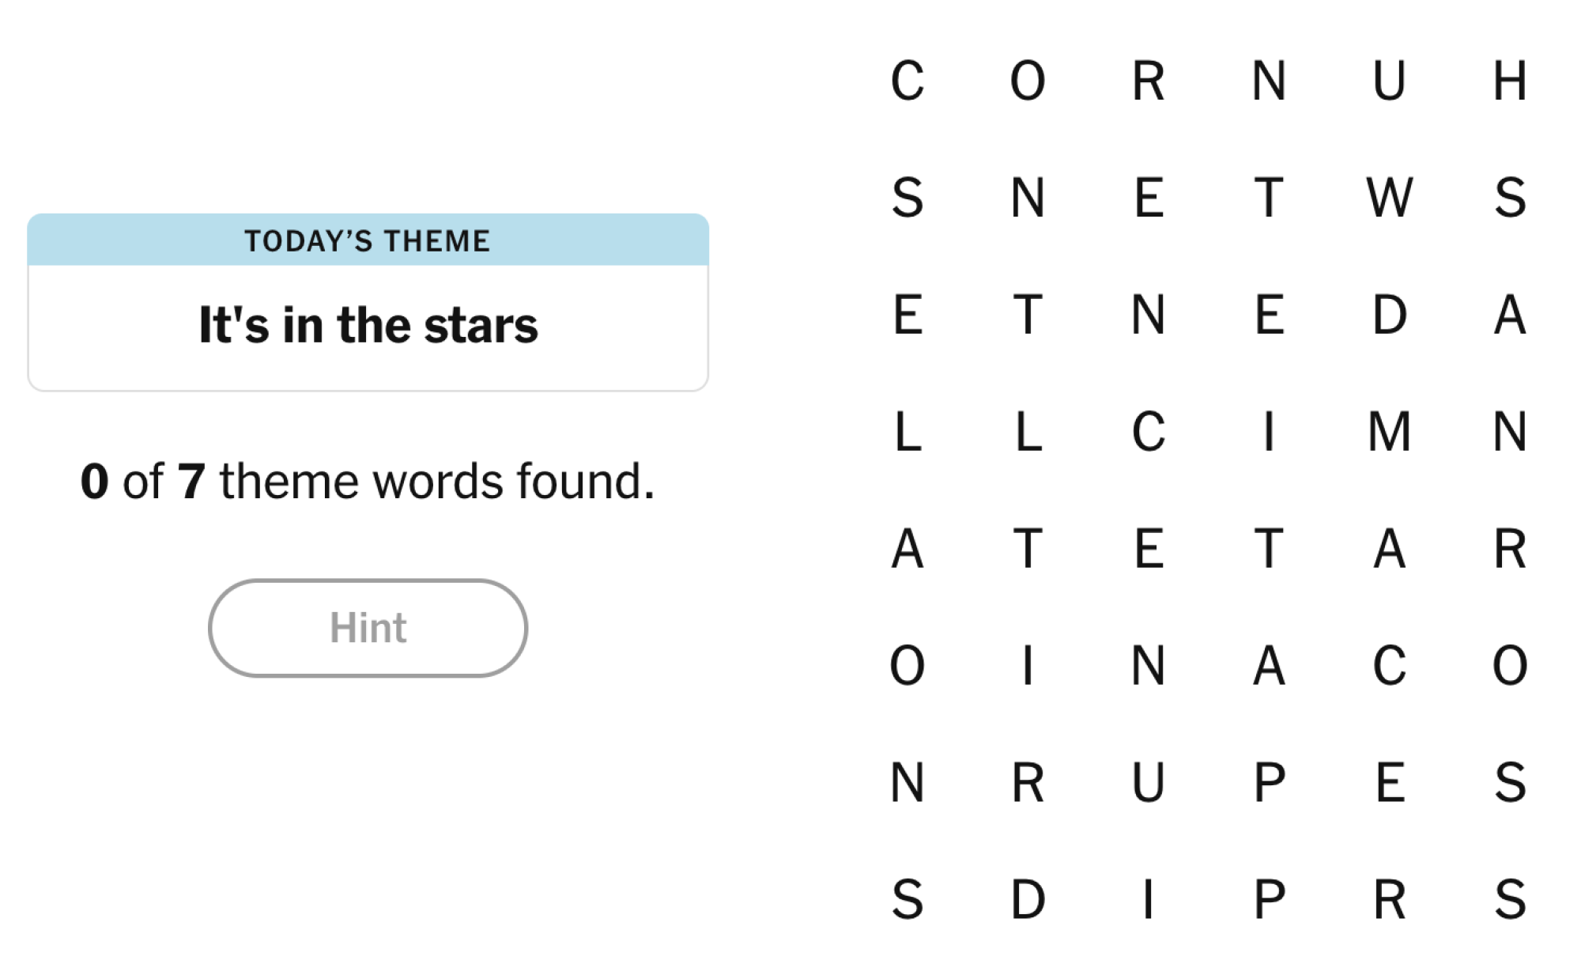Click the O starting the sixth row

point(907,664)
